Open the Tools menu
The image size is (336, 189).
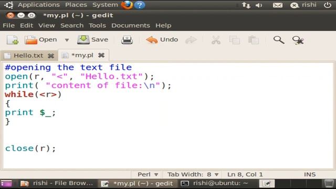(x=97, y=26)
